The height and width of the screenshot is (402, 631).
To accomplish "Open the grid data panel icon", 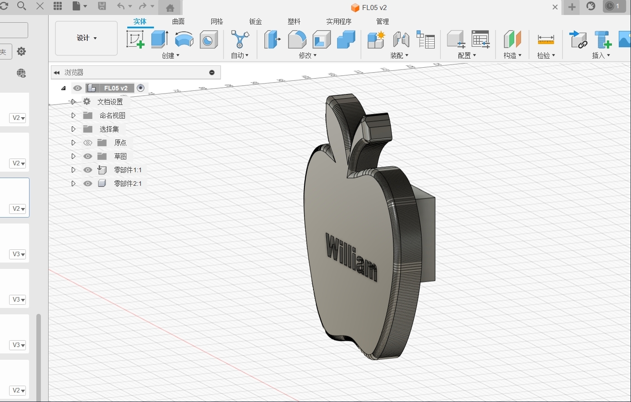I will 58,6.
